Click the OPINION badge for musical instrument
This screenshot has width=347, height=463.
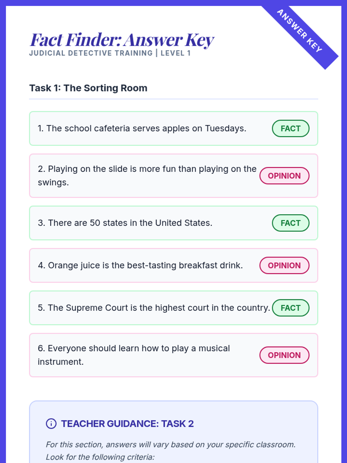tap(284, 355)
